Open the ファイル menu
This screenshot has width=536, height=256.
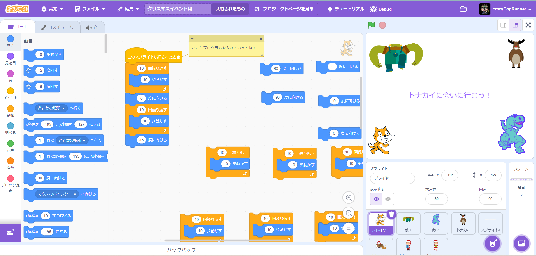90,9
